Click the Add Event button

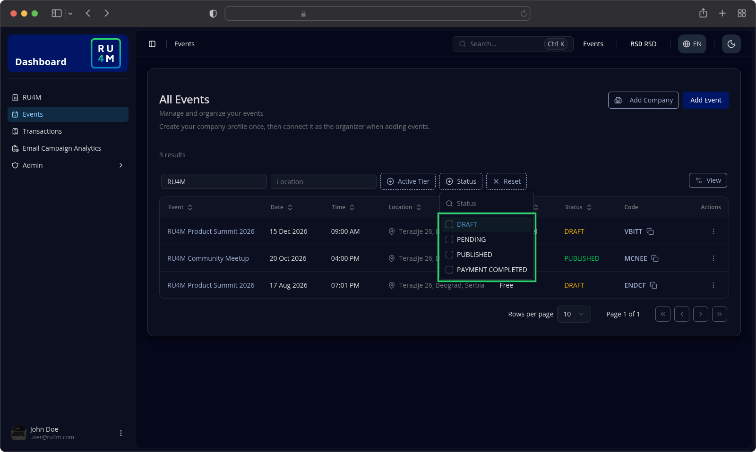pos(706,100)
